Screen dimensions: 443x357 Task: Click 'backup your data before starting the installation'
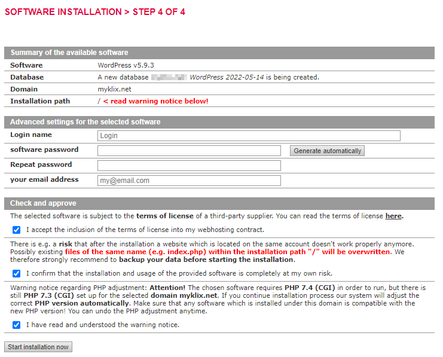[206, 260]
